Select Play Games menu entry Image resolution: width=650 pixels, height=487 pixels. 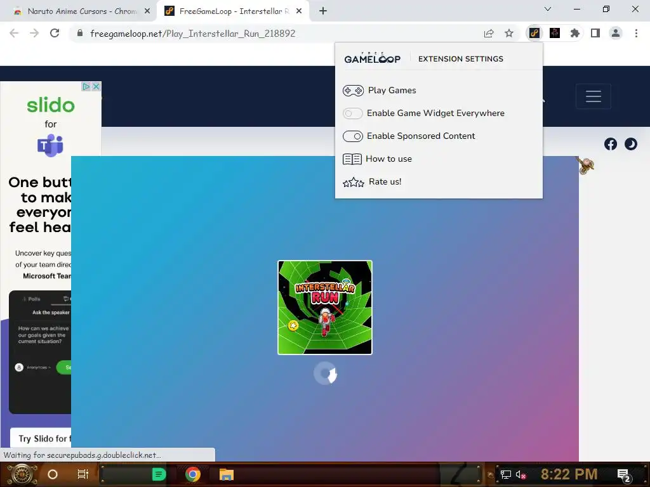coord(392,90)
